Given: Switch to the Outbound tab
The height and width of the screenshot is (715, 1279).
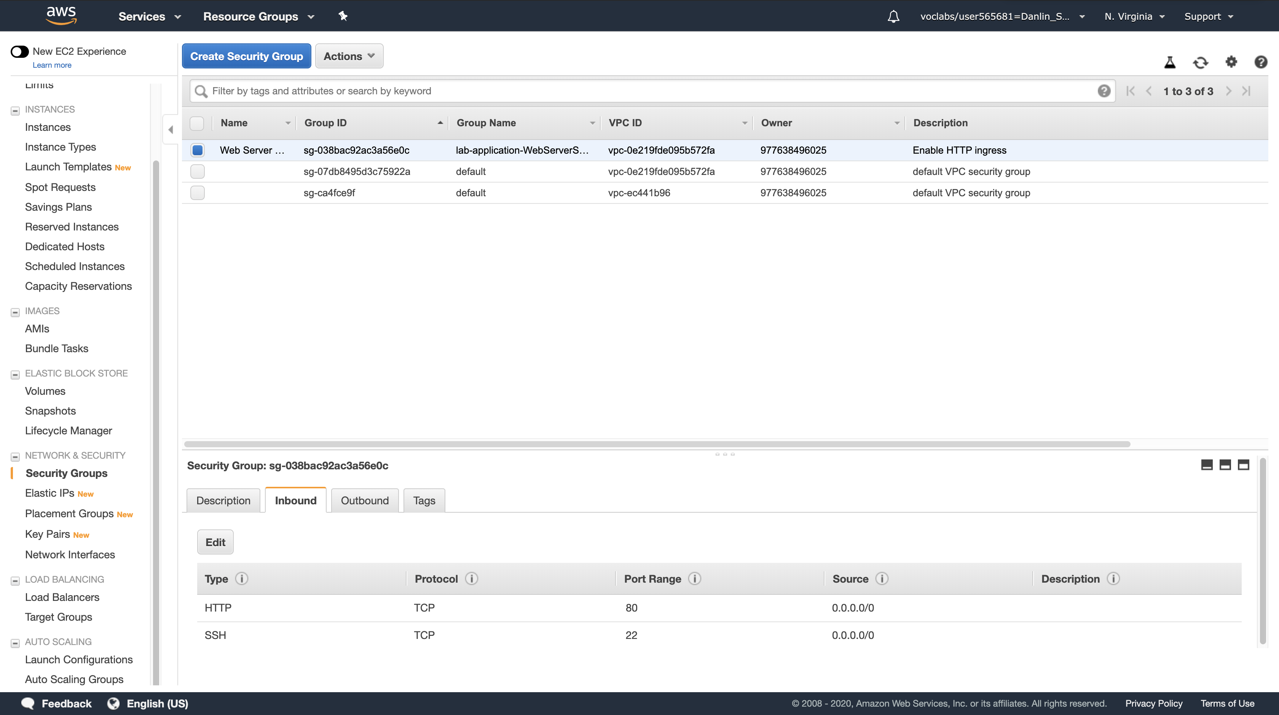Looking at the screenshot, I should (364, 500).
